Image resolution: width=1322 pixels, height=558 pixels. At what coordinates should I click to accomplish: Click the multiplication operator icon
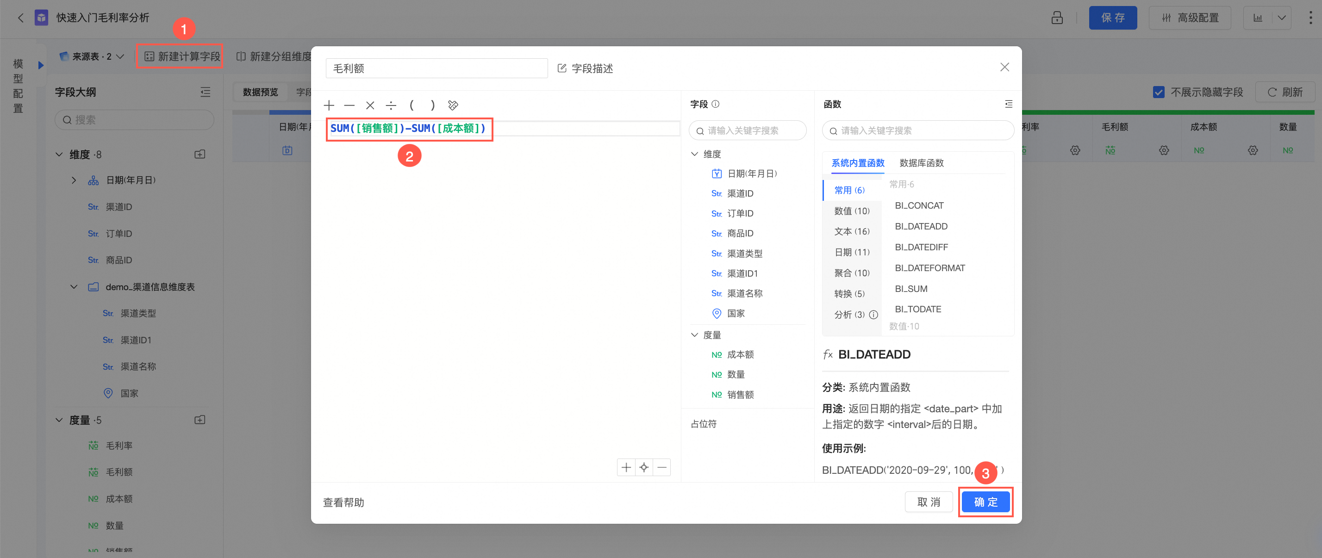point(369,105)
